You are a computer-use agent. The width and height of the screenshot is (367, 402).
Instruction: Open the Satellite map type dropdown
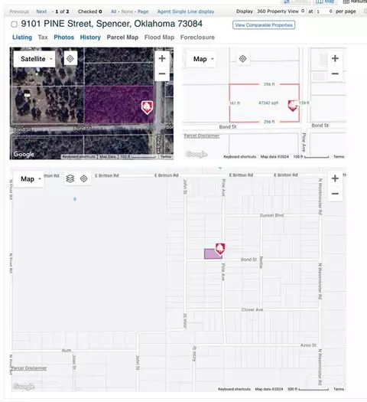pos(34,59)
